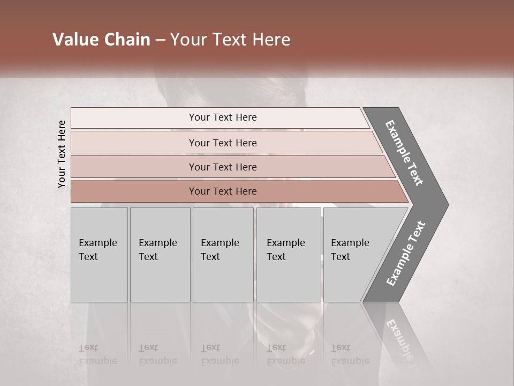The width and height of the screenshot is (514, 386).
Task: Select the second Example Text box
Action: pos(160,255)
